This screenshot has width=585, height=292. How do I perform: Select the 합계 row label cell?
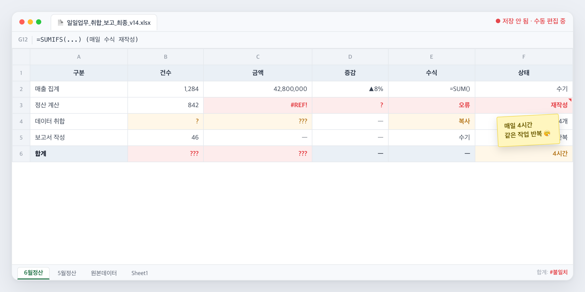[x=79, y=154]
